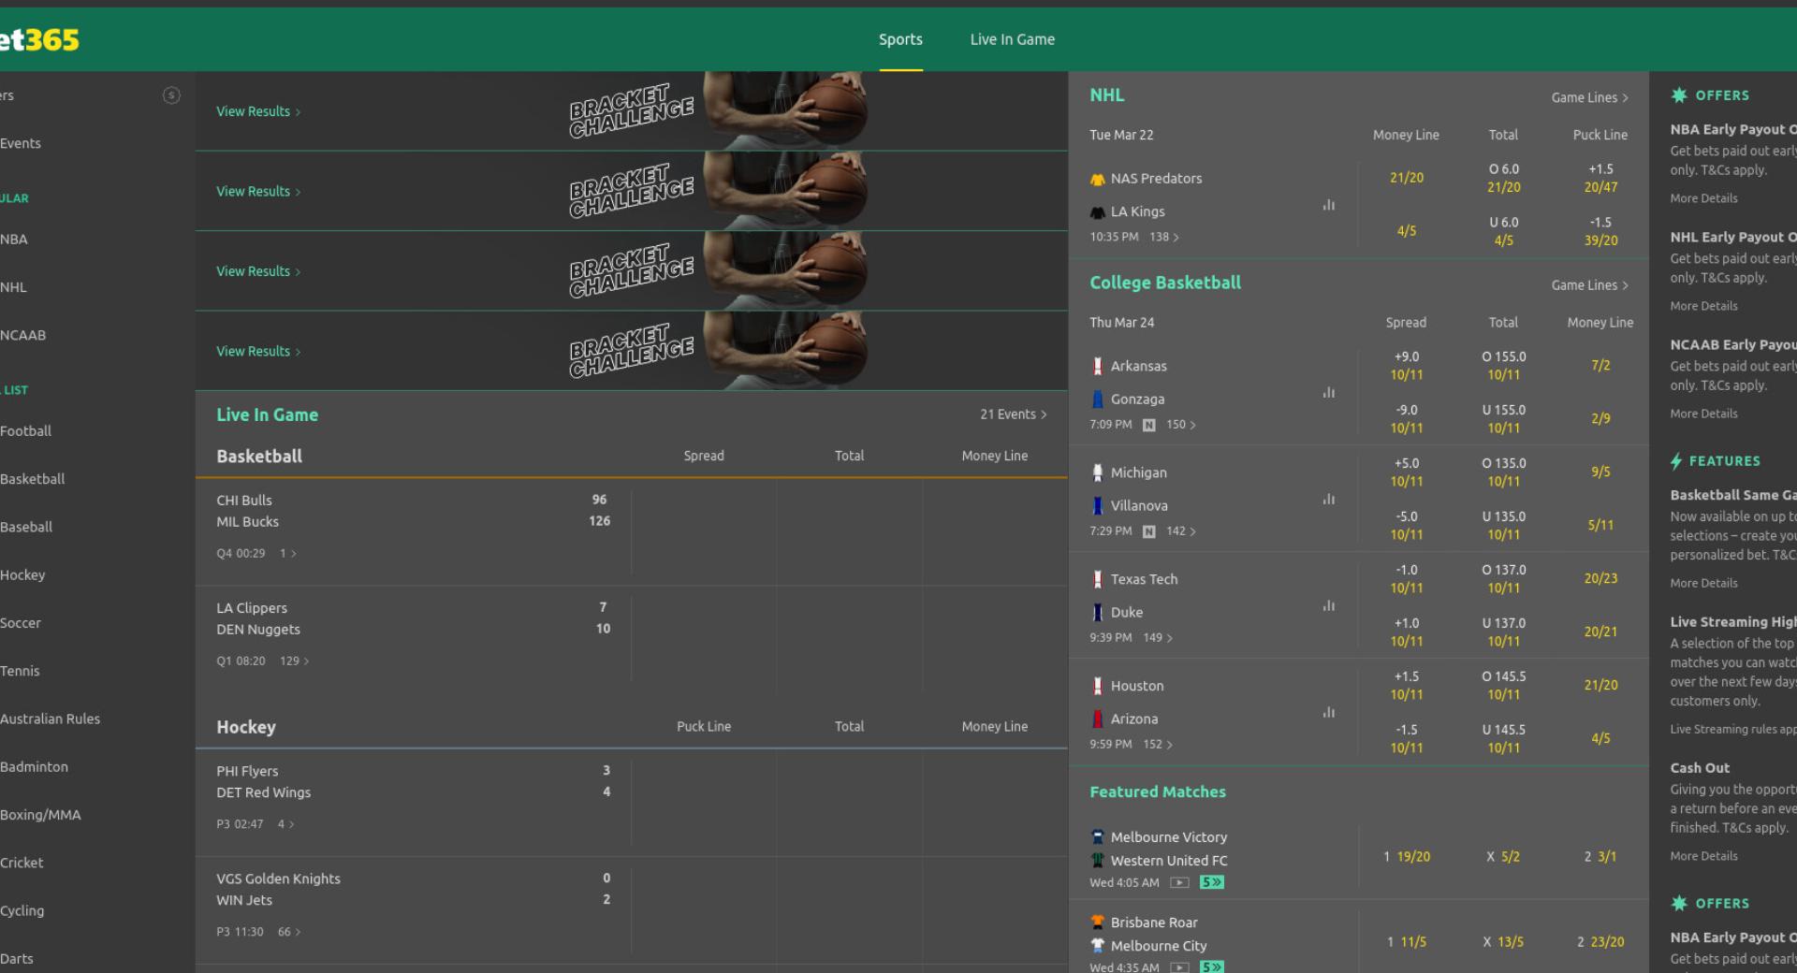Select NBA in the sidebar
This screenshot has height=973, width=1797.
pos(14,240)
